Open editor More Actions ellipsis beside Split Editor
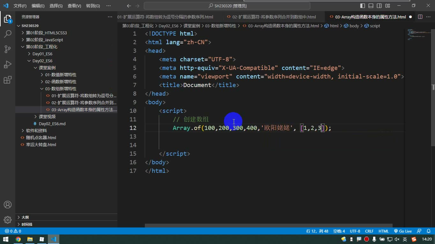 (428, 17)
